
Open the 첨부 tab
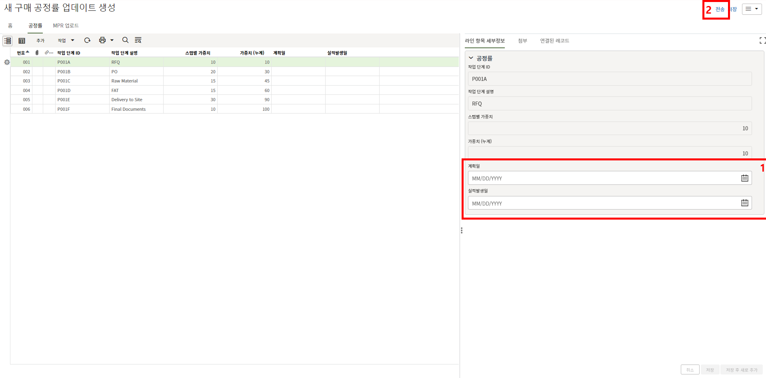click(x=522, y=41)
